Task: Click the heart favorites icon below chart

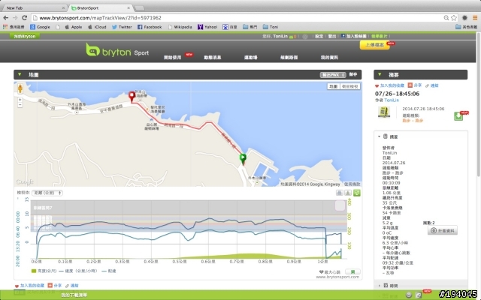Action: coord(17,286)
